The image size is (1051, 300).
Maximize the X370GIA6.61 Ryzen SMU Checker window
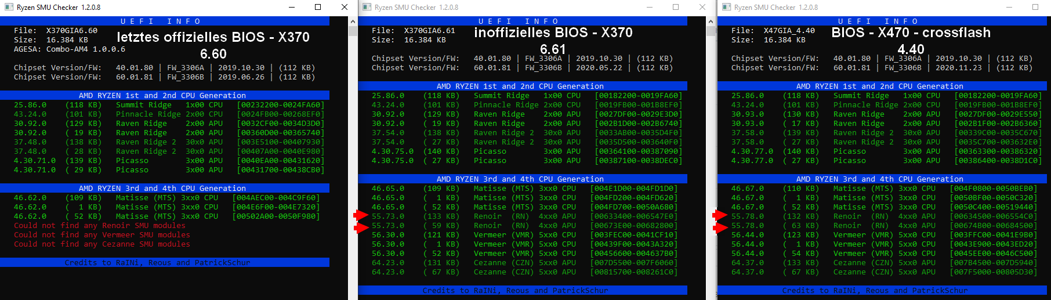point(676,7)
